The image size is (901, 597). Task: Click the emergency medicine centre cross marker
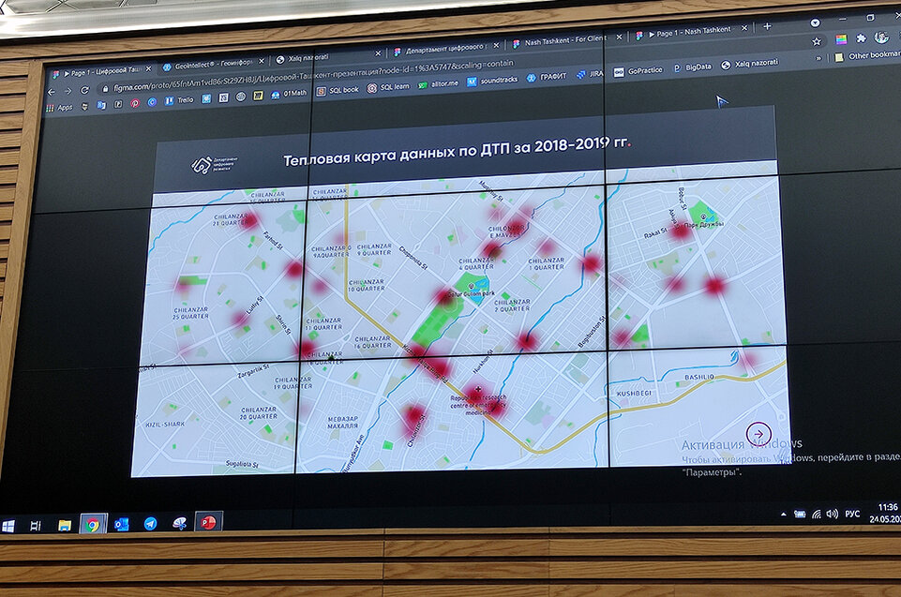(479, 389)
